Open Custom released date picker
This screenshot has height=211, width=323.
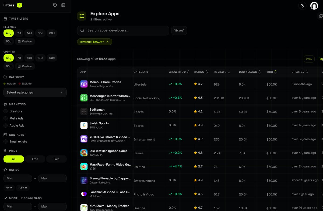pos(25,41)
